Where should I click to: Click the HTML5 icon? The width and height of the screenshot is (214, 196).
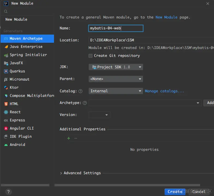pyautogui.click(x=6, y=104)
